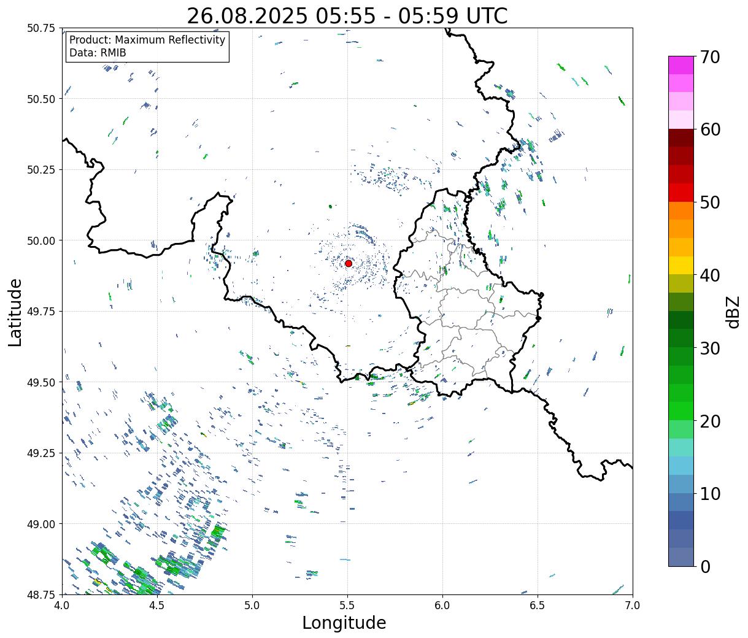This screenshot has height=638, width=748.
Task: Click the 40 colorbar tick label
Action: (x=710, y=275)
